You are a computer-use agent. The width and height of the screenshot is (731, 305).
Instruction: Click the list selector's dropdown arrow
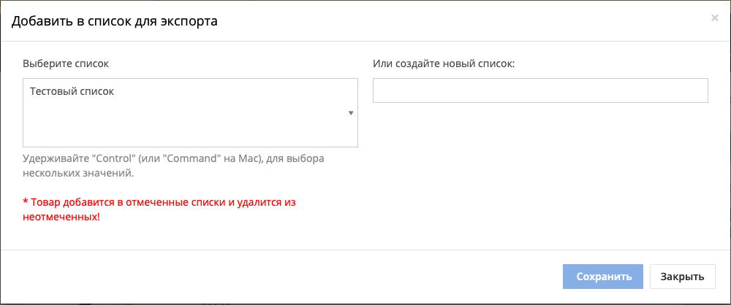click(x=351, y=113)
